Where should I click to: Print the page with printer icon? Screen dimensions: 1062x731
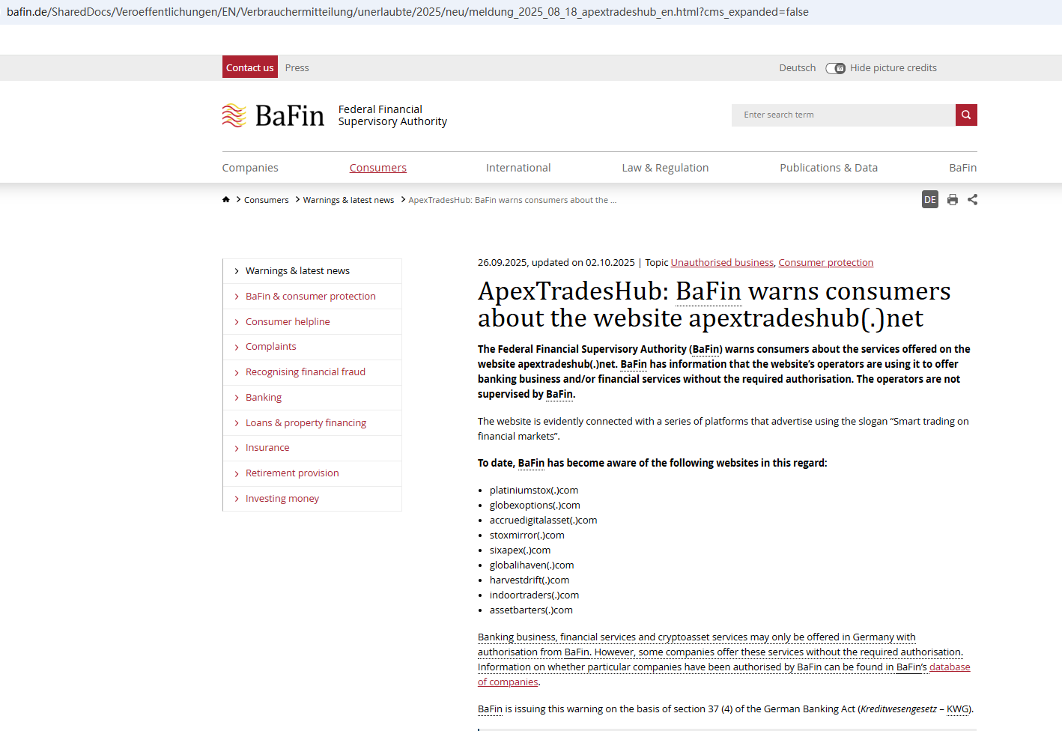pos(953,199)
